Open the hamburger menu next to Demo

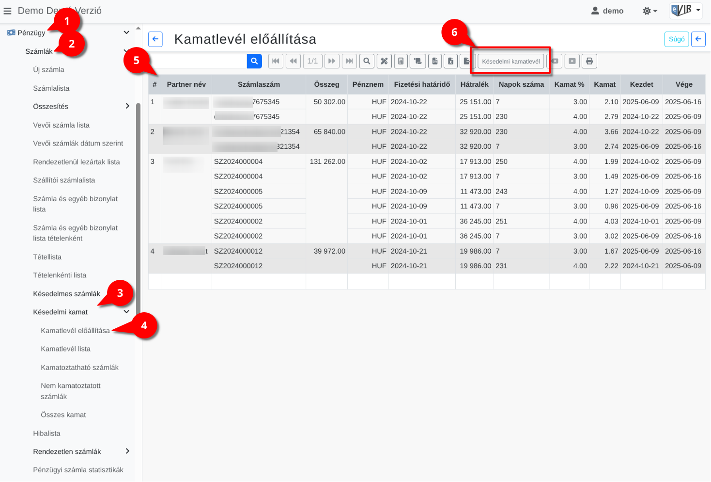(7, 11)
